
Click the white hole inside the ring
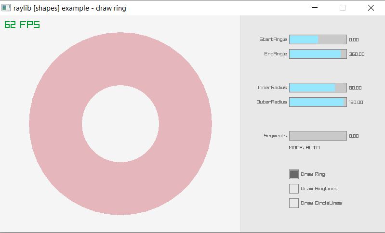coord(120,123)
